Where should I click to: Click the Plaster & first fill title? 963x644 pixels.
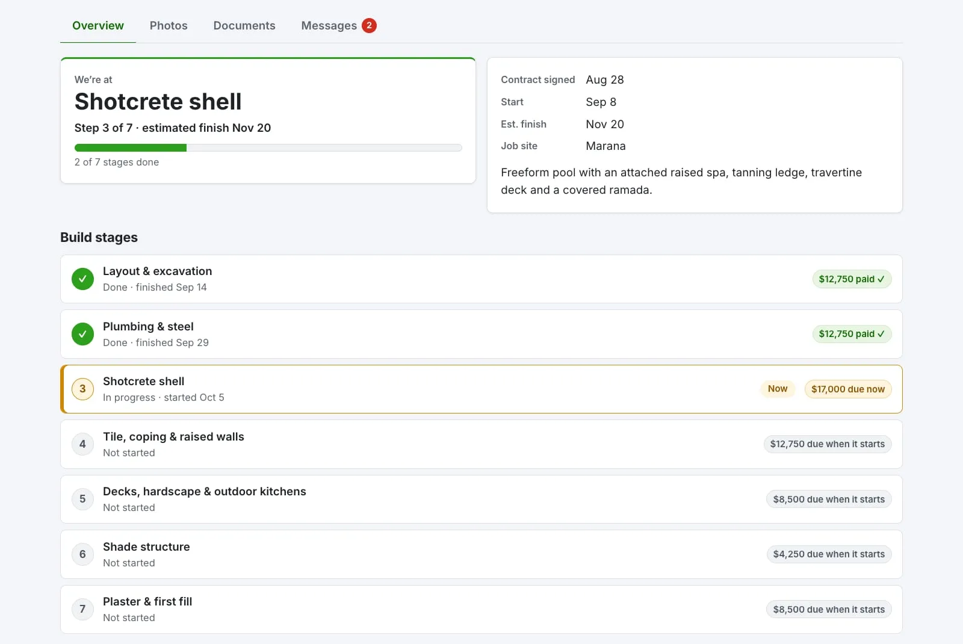(x=147, y=602)
